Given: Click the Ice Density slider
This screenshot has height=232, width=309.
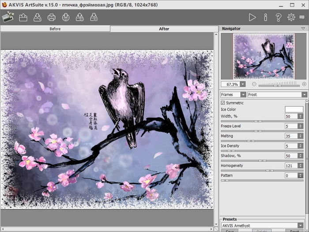Looking at the screenshot, I should [x=262, y=151].
